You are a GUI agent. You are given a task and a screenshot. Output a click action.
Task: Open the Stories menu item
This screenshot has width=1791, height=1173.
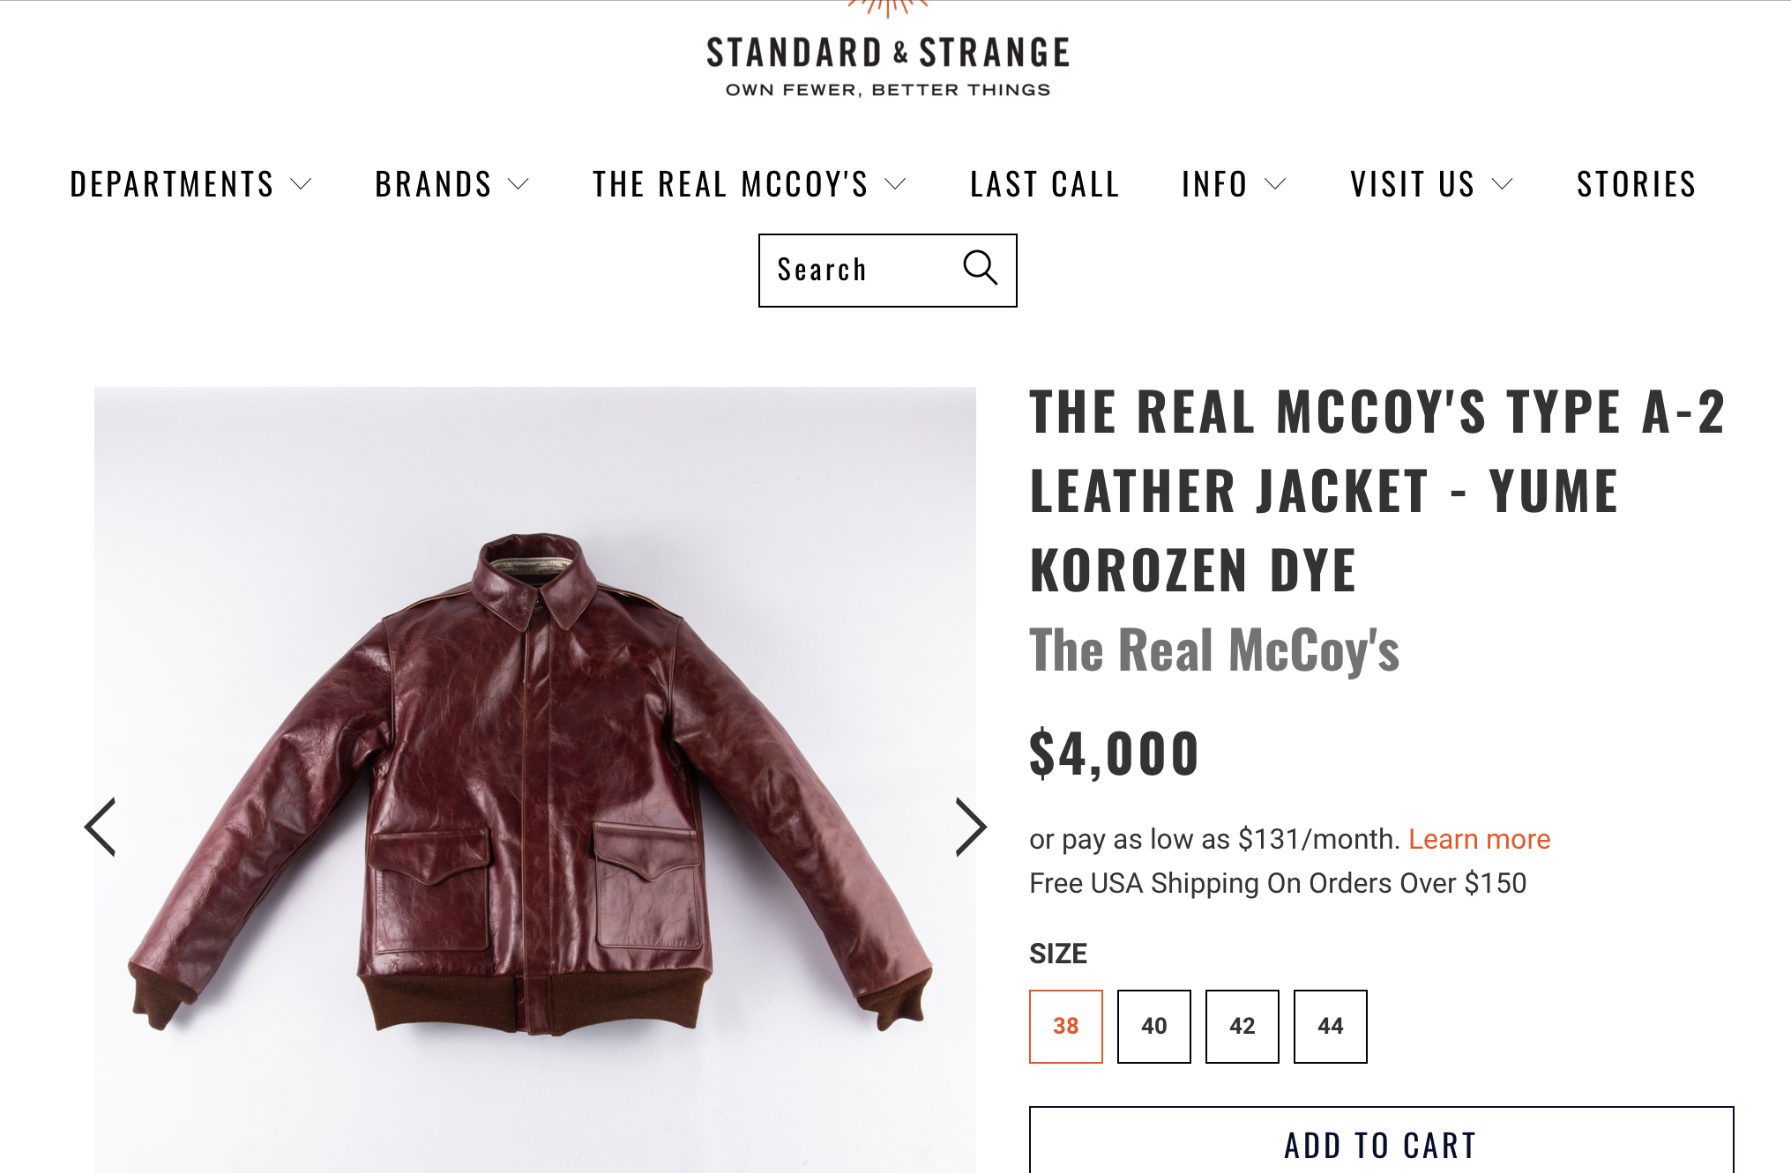(1637, 184)
